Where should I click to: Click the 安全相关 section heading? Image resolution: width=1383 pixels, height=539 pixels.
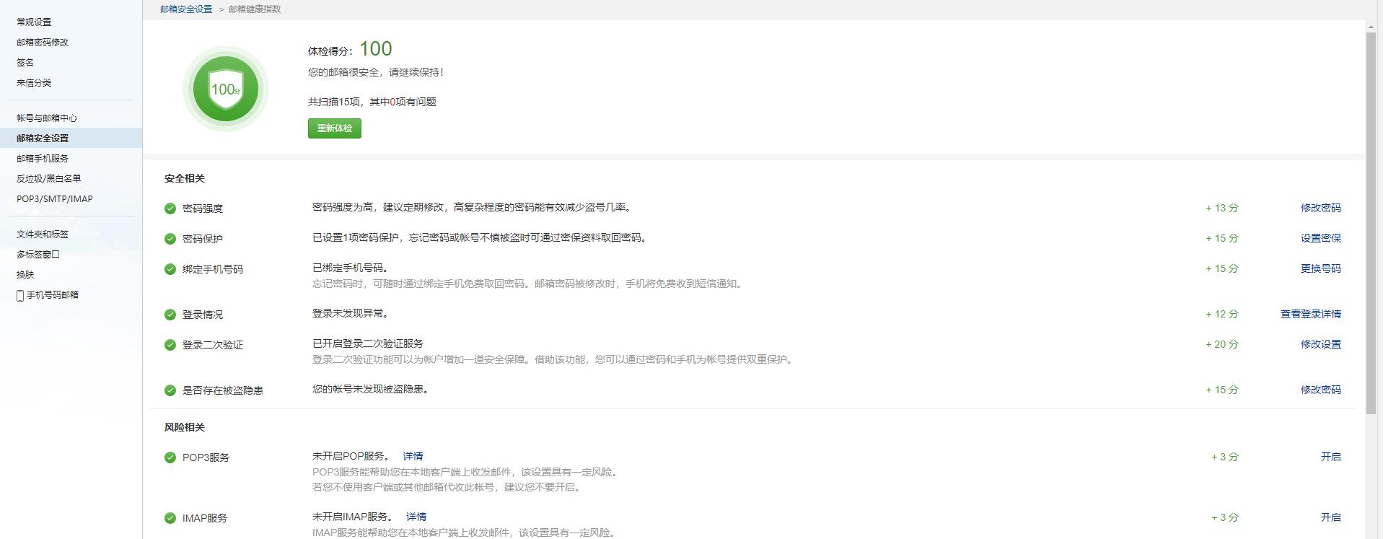(x=185, y=178)
